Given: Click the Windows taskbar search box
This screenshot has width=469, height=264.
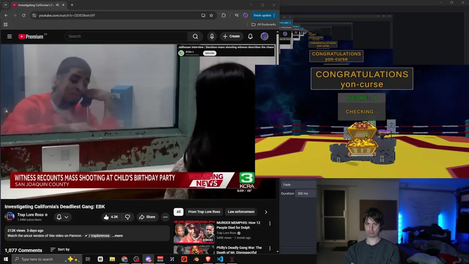Looking at the screenshot, I should point(47,259).
